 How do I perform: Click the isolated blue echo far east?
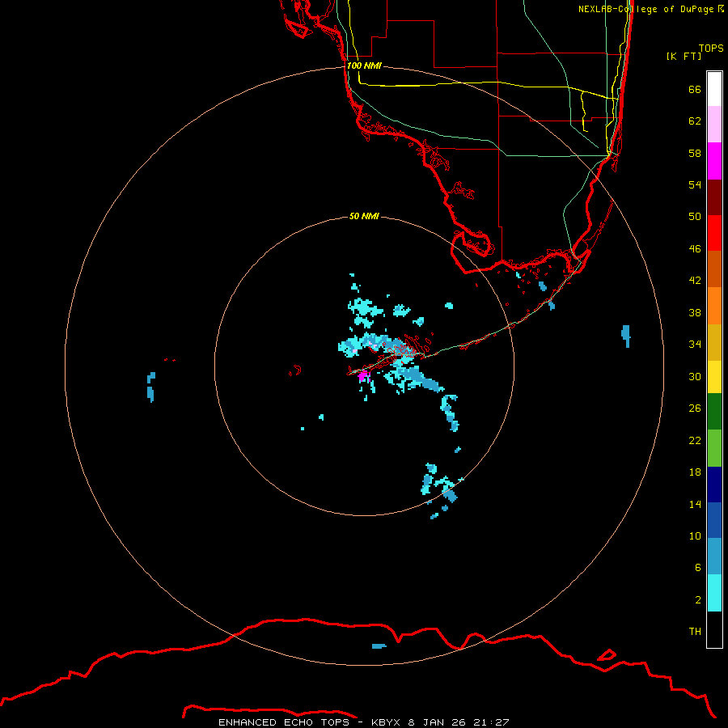(x=626, y=336)
